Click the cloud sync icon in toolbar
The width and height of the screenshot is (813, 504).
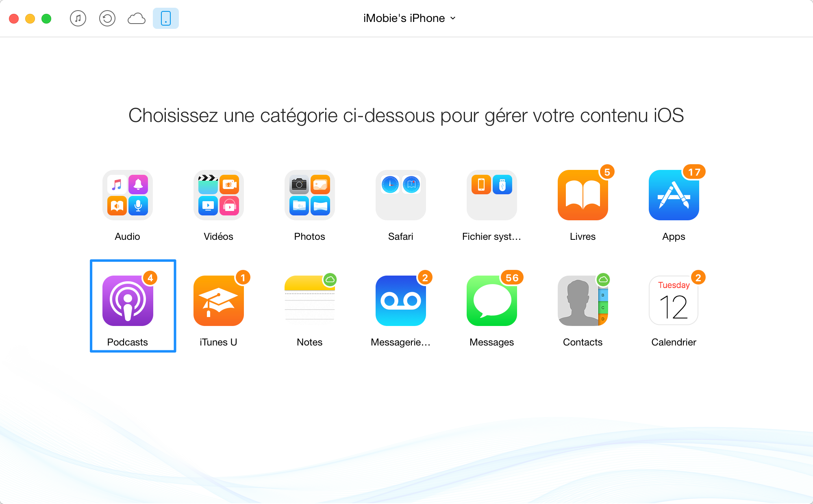(x=136, y=17)
